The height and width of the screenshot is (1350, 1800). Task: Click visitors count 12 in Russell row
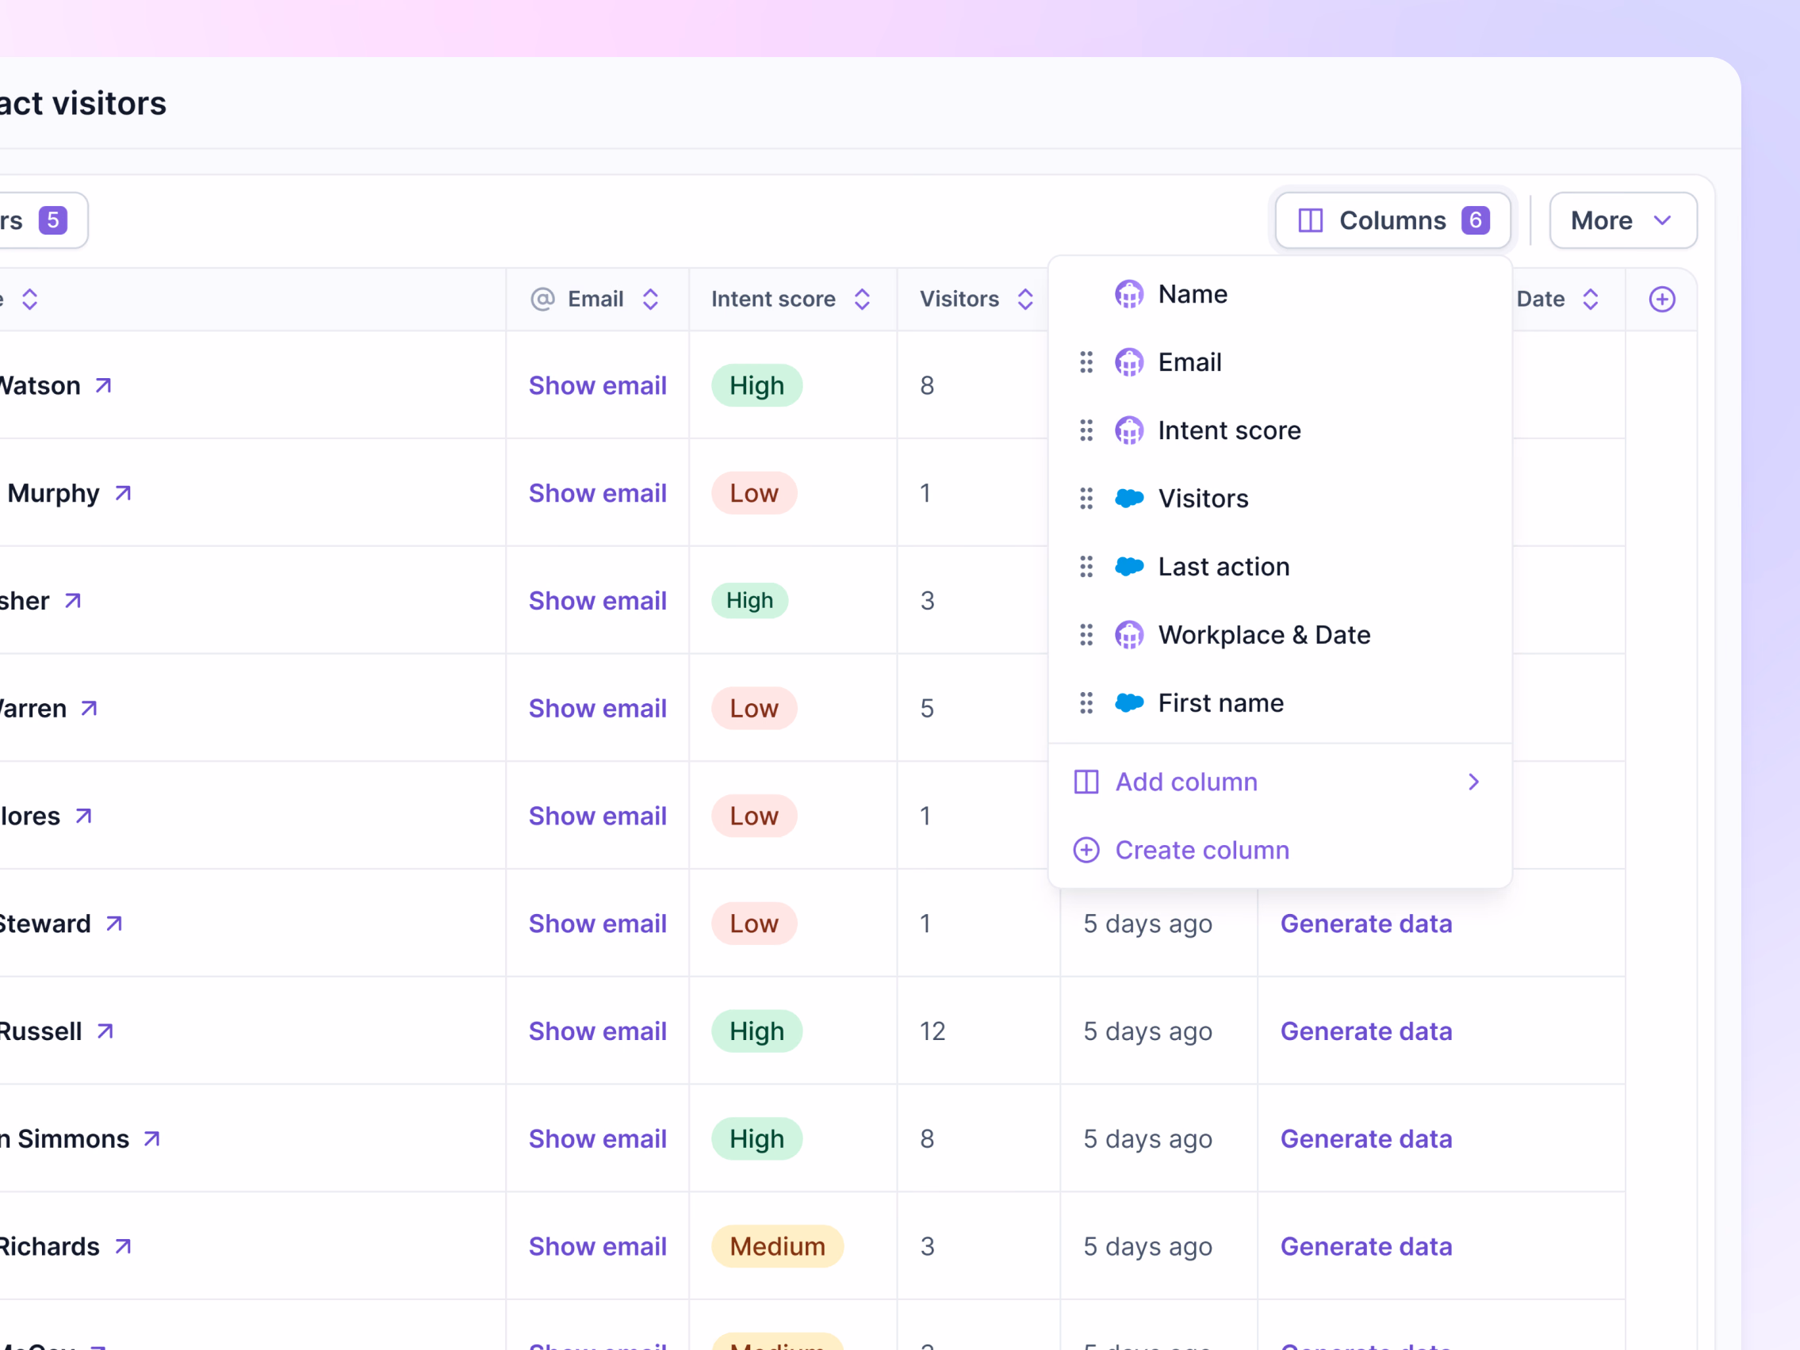coord(933,1032)
